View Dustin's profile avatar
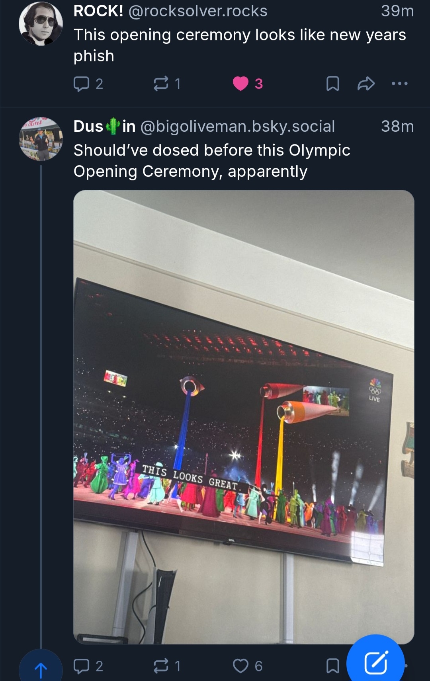This screenshot has height=681, width=430. (x=41, y=139)
